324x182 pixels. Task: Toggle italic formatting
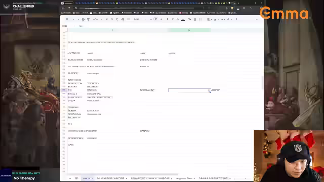(x=172, y=19)
